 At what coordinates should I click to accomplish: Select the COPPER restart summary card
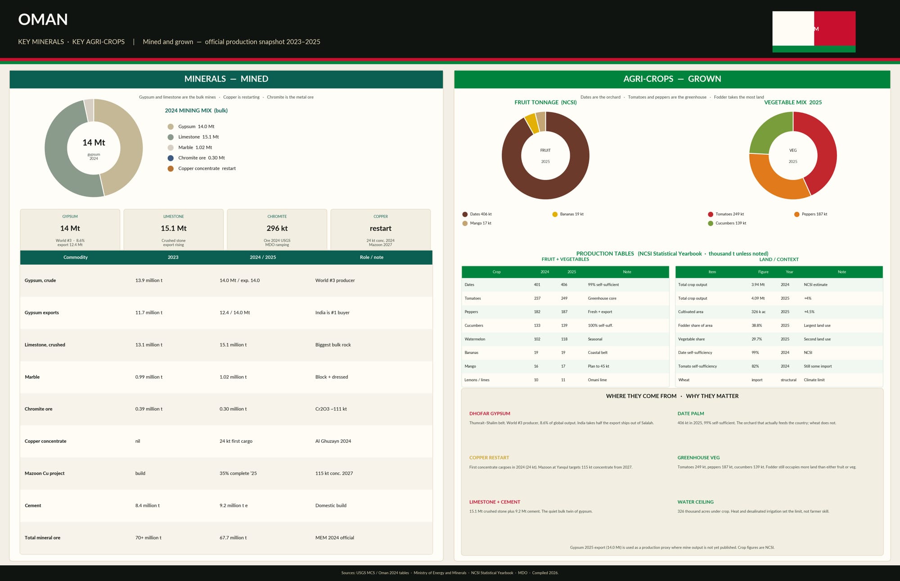pyautogui.click(x=381, y=230)
